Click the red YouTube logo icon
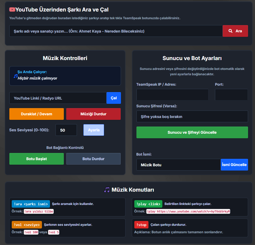The image size is (255, 245). point(12,10)
